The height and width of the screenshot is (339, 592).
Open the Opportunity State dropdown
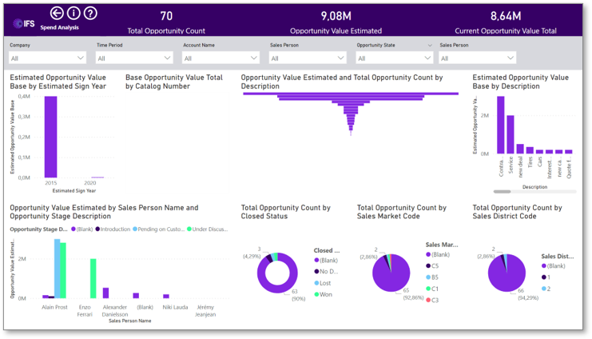[395, 58]
